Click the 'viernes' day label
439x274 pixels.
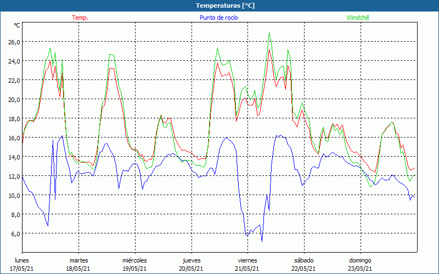click(x=247, y=260)
